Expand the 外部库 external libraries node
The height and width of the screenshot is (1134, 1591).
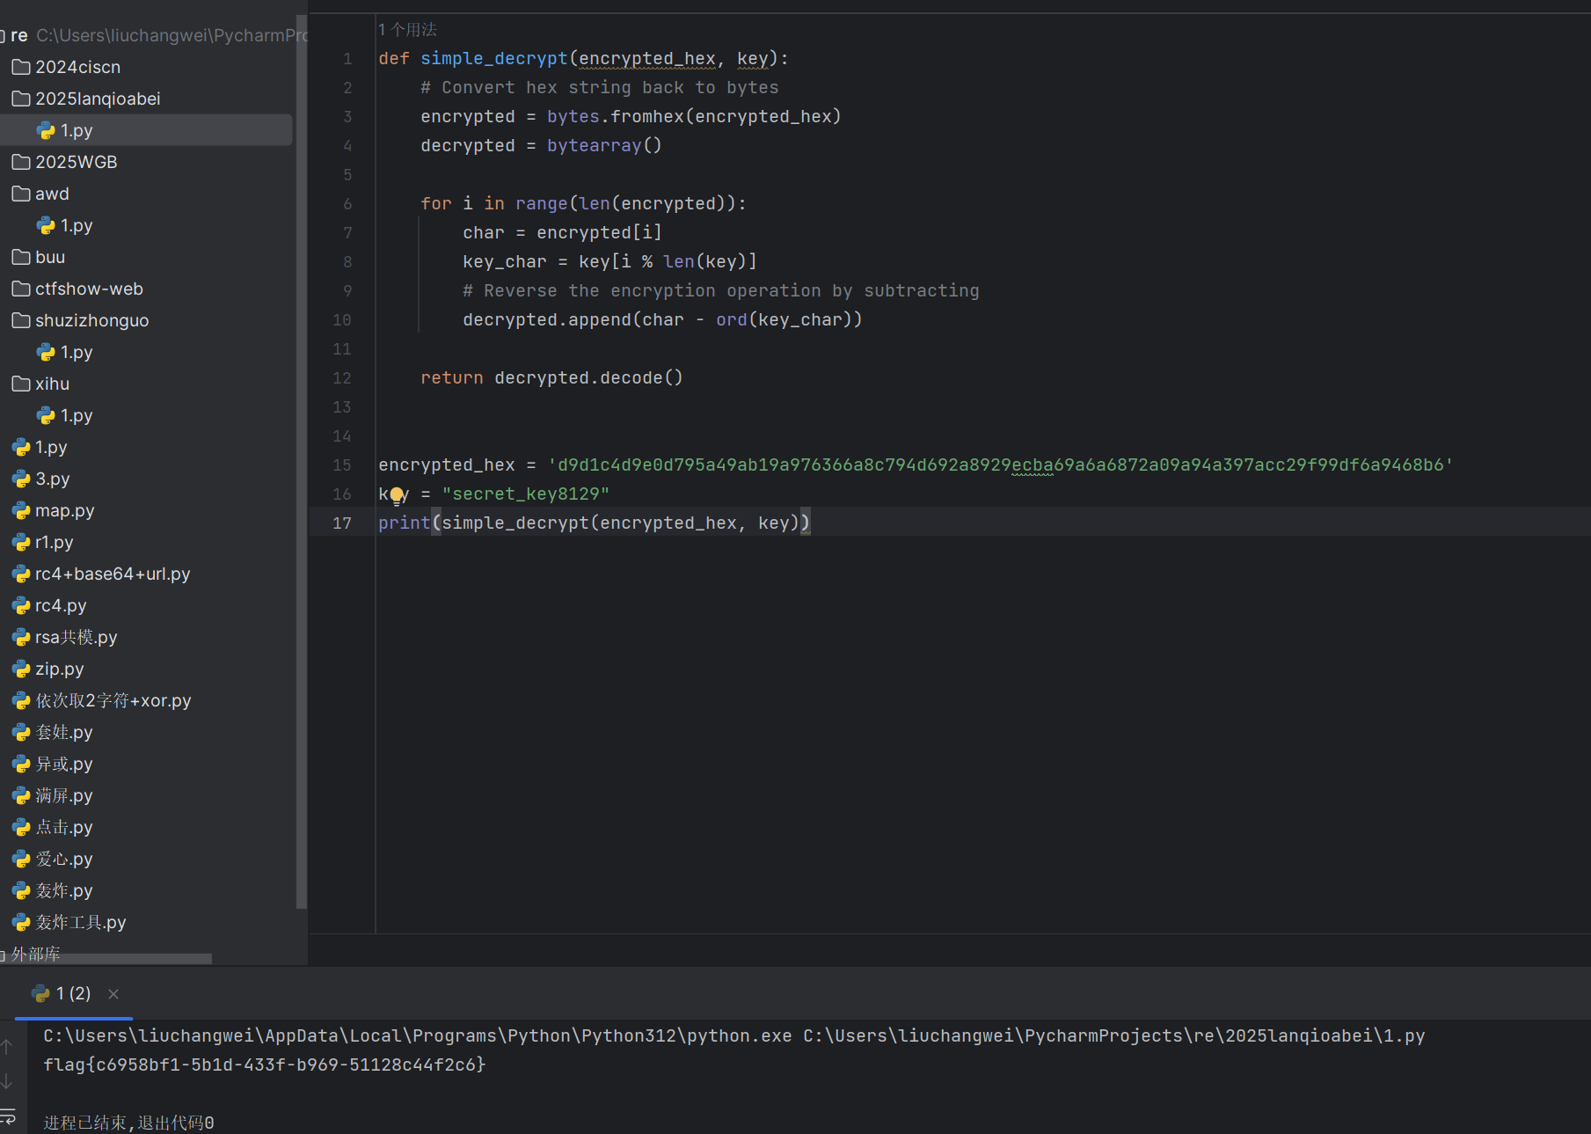(x=35, y=954)
